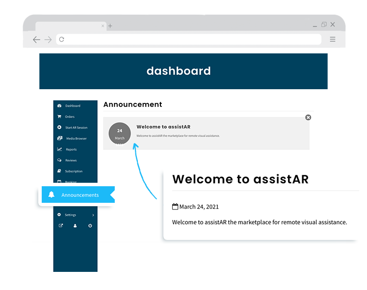The width and height of the screenshot is (367, 290).
Task: Open the browser hamburger menu
Action: 333,39
